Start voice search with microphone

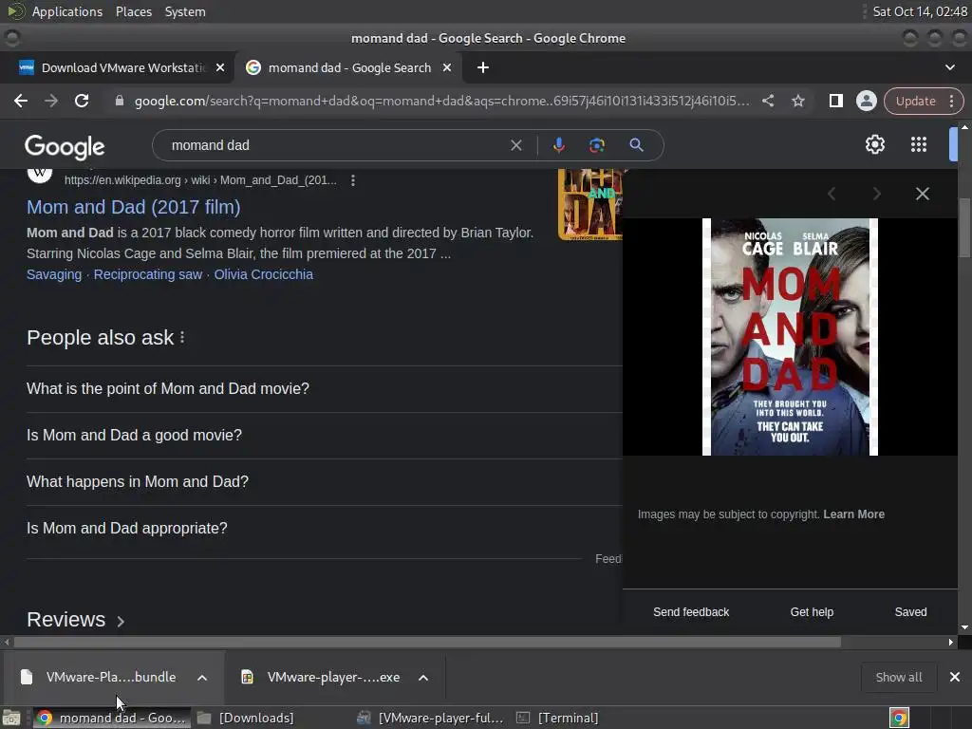click(558, 145)
